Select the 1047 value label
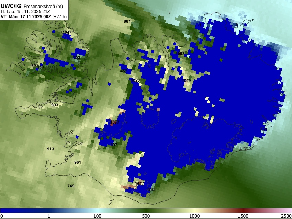Viewport: 292px width, 219px height. pyautogui.click(x=67, y=32)
